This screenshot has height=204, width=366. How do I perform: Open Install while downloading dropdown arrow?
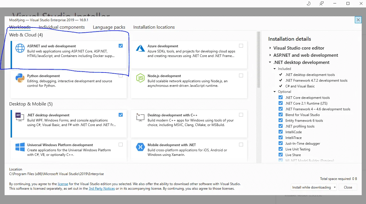click(334, 187)
